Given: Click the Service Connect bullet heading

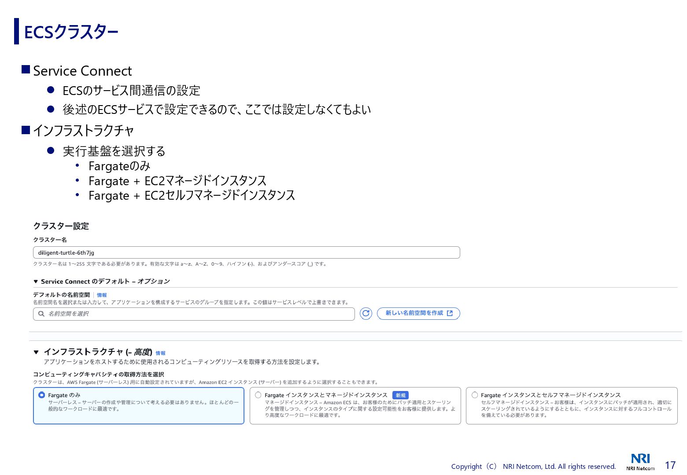Looking at the screenshot, I should point(82,71).
